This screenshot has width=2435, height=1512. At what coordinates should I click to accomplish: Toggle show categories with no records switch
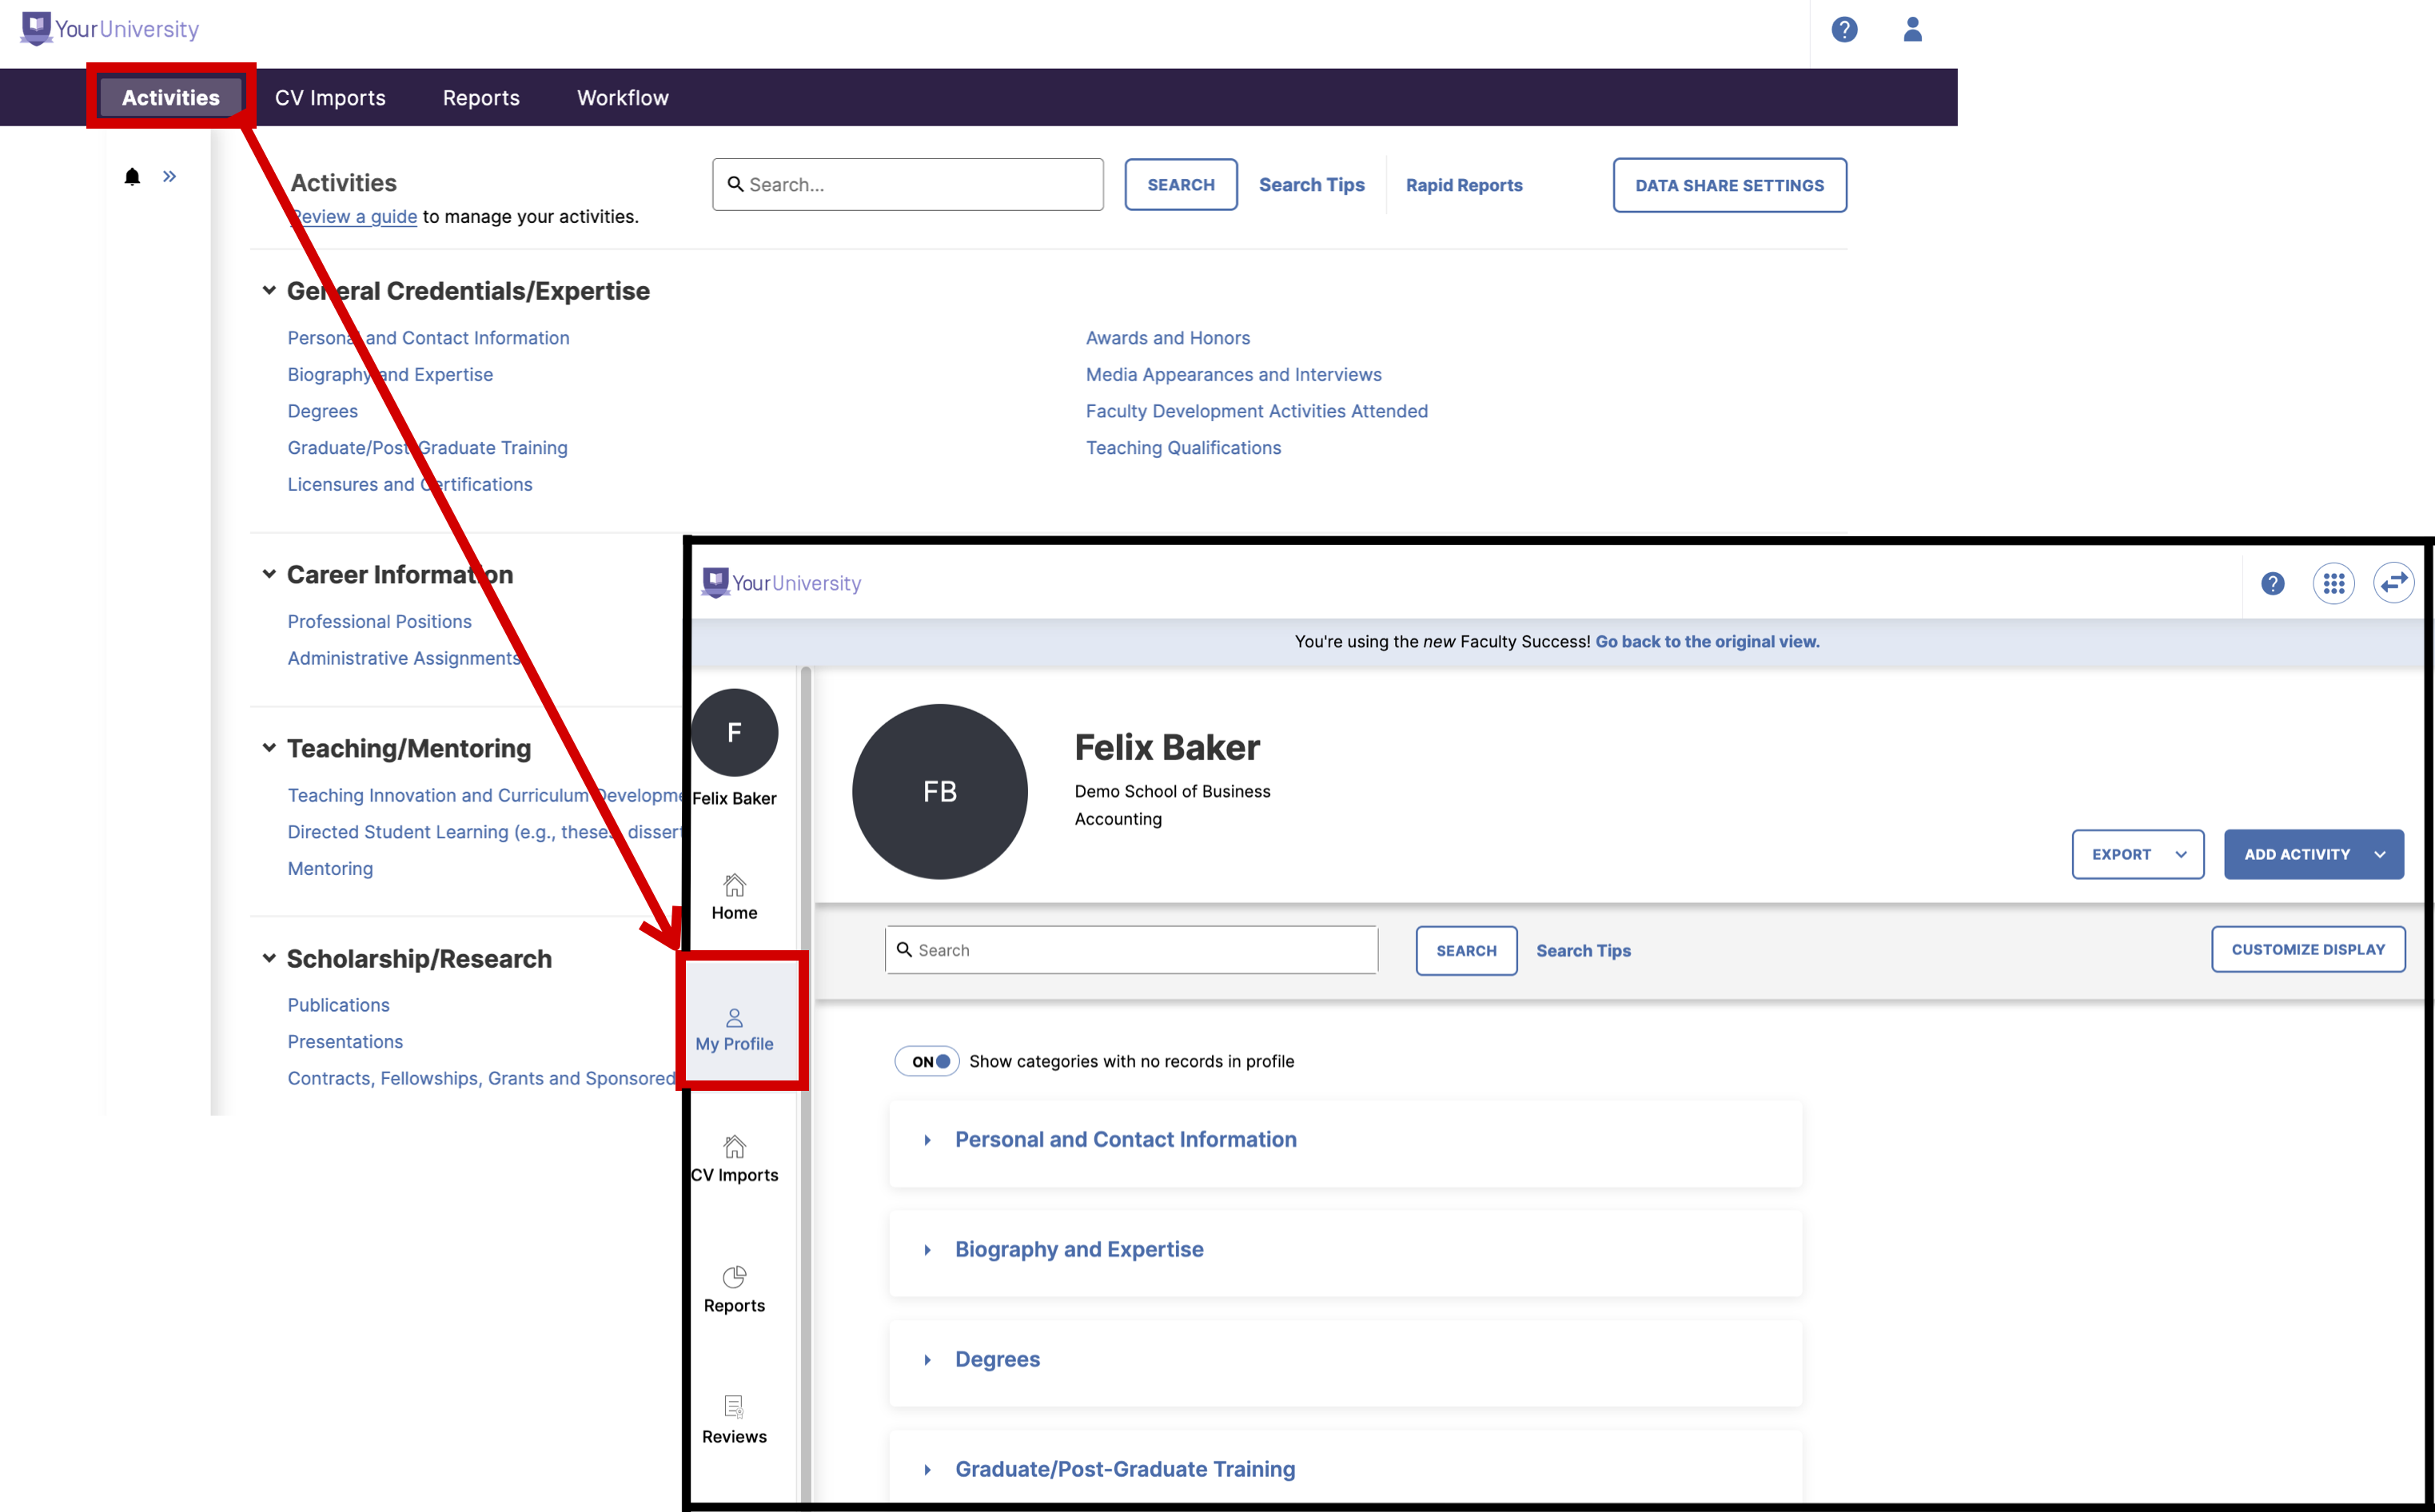coord(927,1061)
